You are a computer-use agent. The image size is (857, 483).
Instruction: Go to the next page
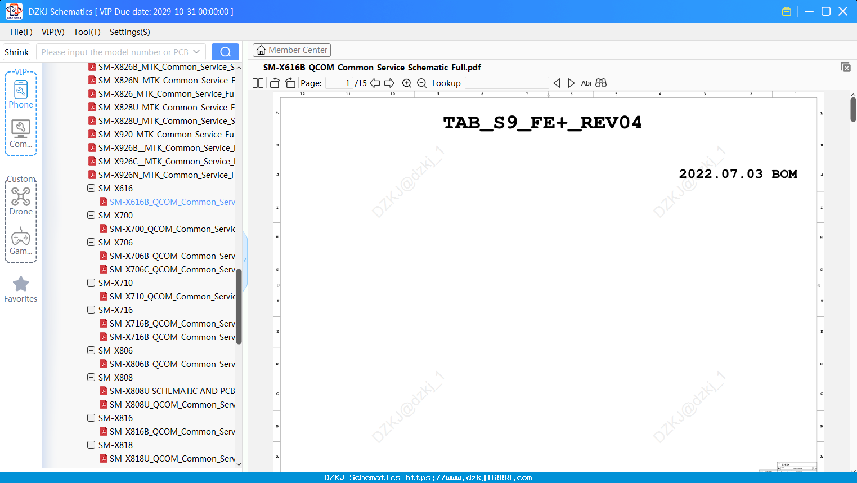389,83
